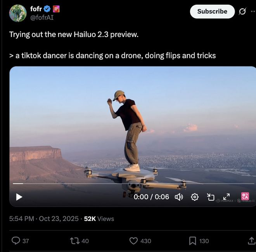Click the affiliate badge next to fofr
Screen dimensions: 256x252
pyautogui.click(x=56, y=9)
